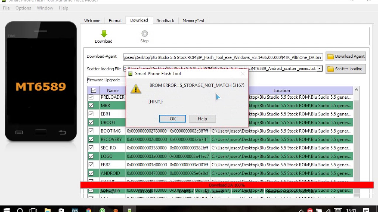This screenshot has width=378, height=212.
Task: Open the File menu
Action: coord(6,8)
